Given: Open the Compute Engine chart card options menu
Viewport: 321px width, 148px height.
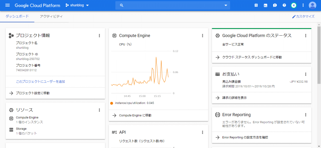Looking at the screenshot, I should pos(203,36).
